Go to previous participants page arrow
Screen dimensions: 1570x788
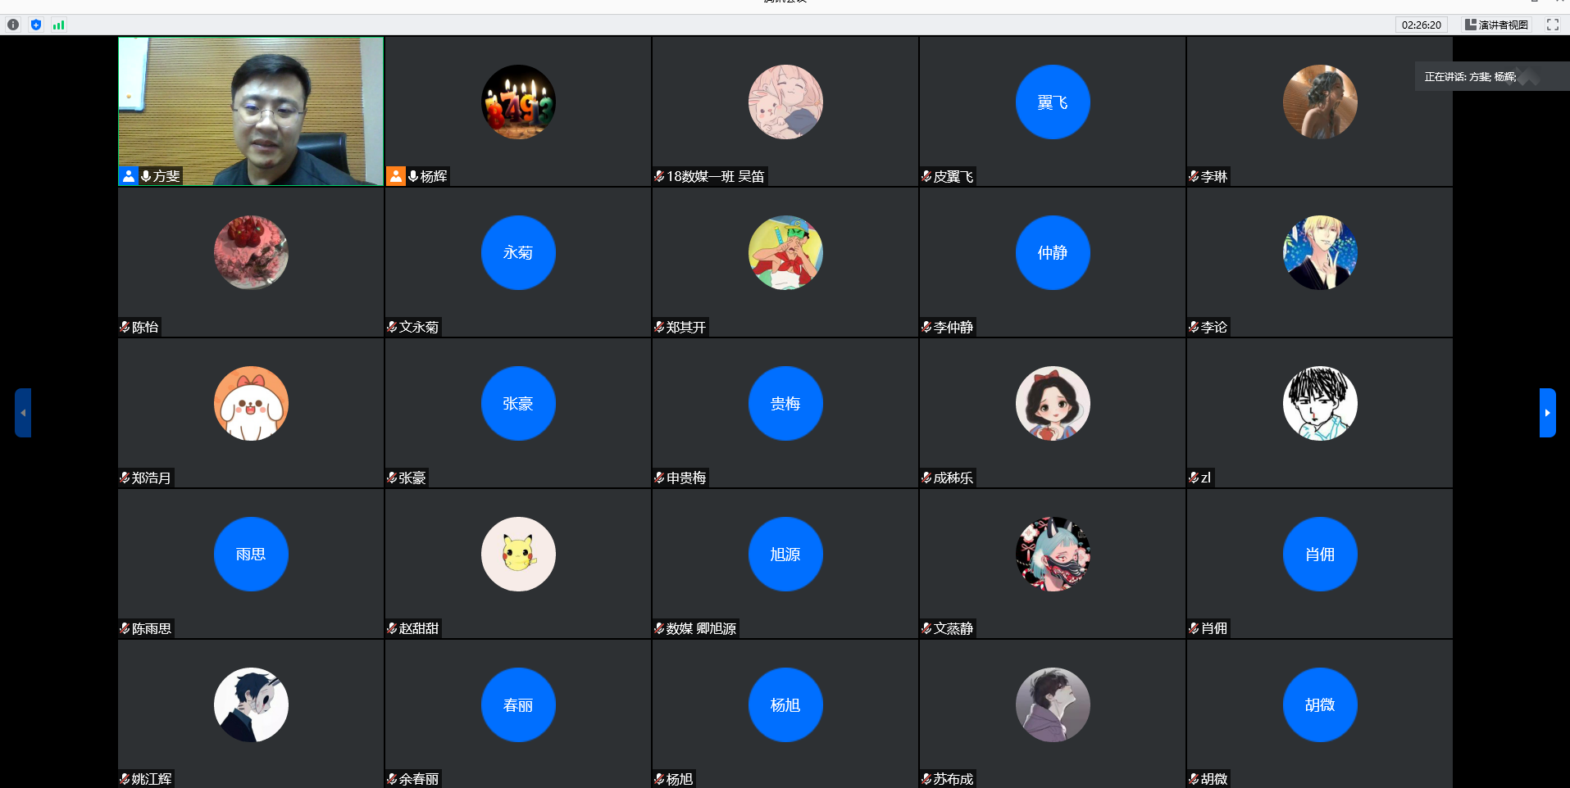(23, 413)
